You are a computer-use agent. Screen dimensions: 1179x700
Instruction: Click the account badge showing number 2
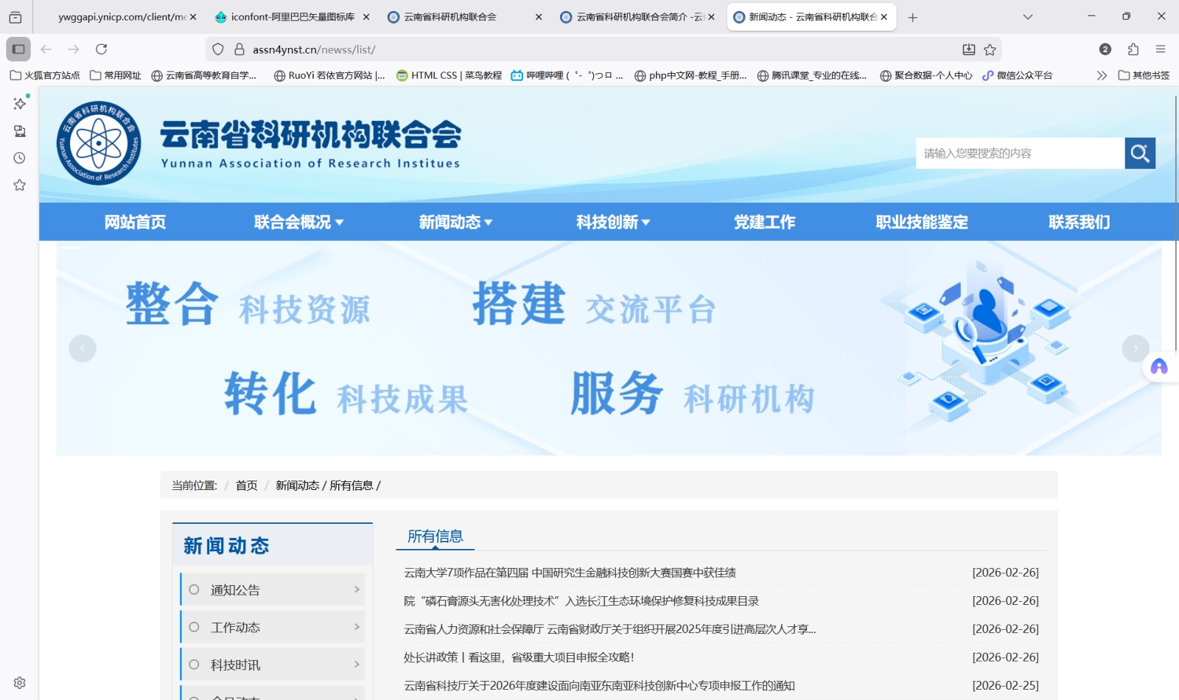[x=1105, y=49]
